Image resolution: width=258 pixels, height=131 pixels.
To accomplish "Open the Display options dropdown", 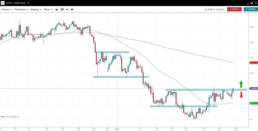I will 36,10.
